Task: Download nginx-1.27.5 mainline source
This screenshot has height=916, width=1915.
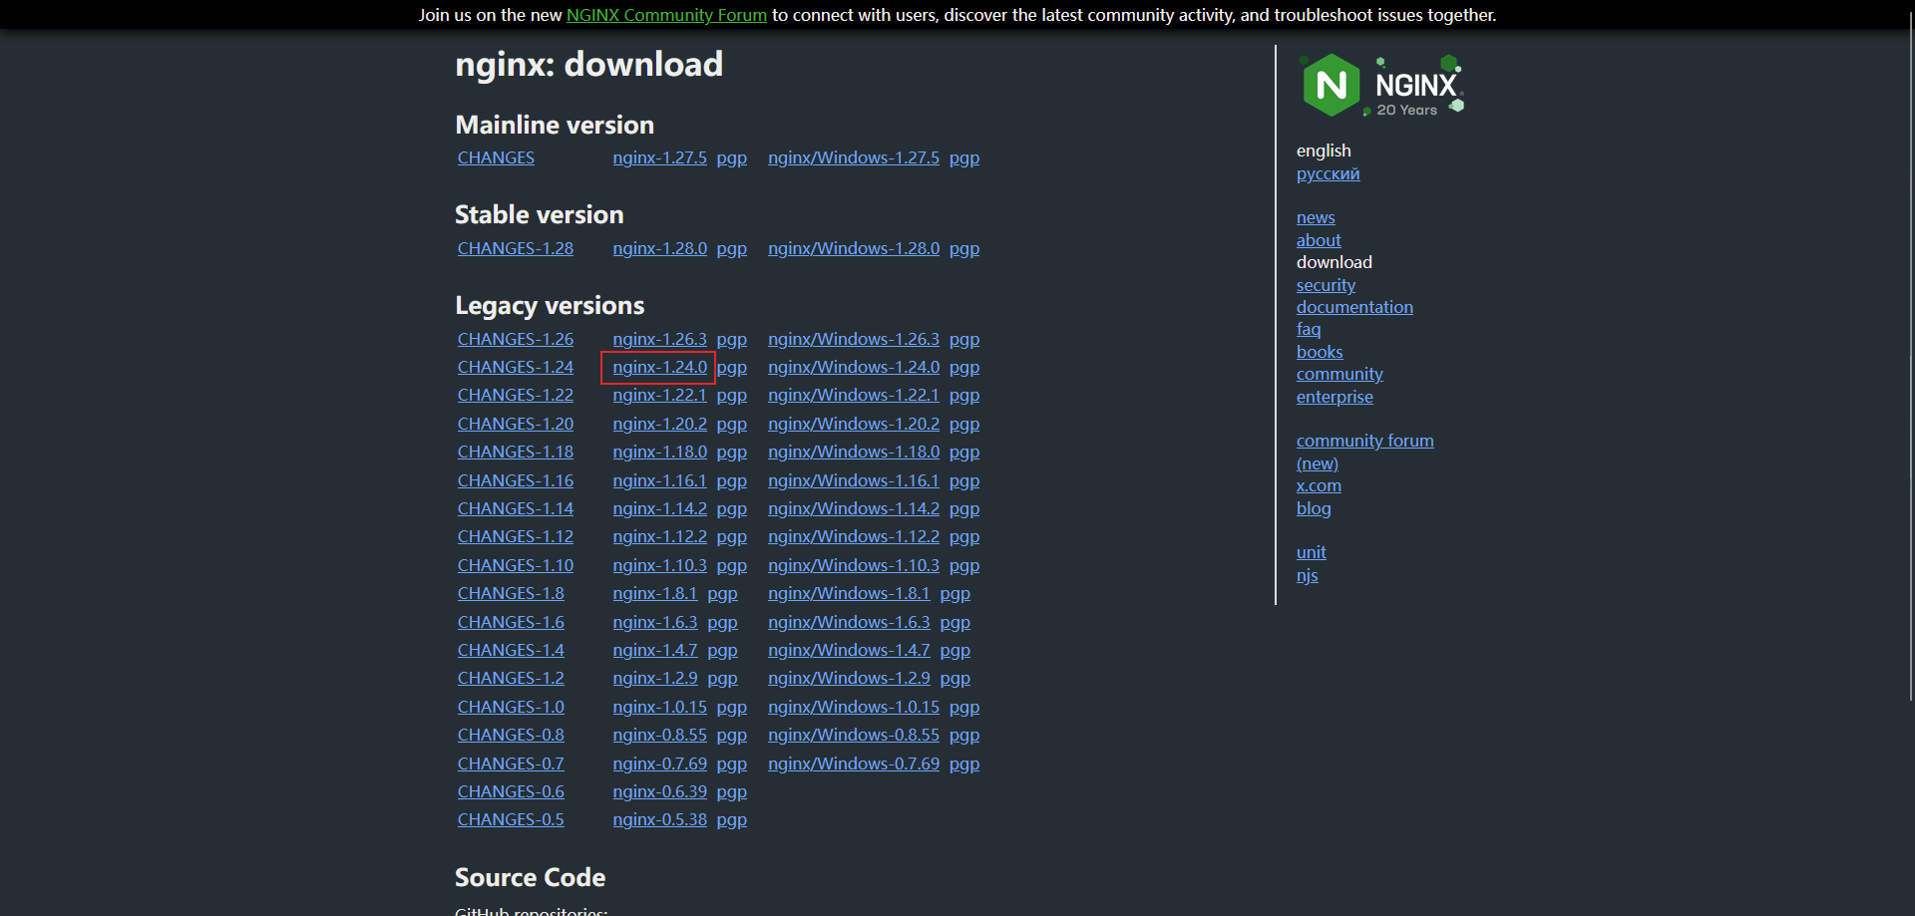Action: (659, 157)
